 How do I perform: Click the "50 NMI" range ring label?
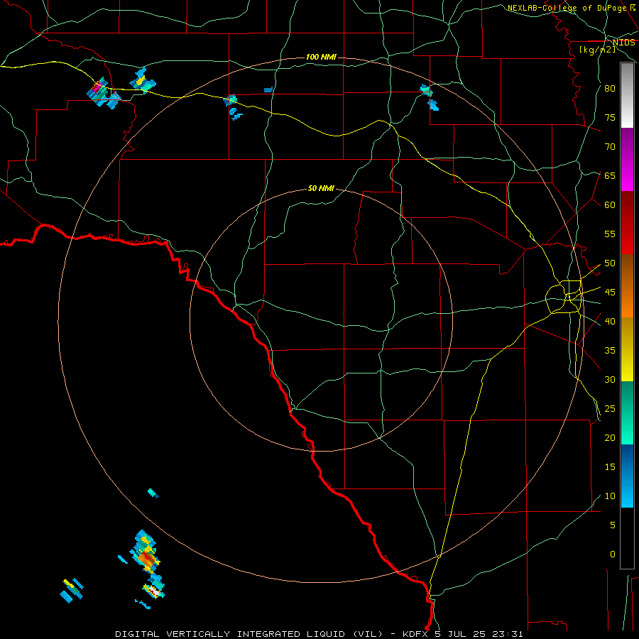321,188
